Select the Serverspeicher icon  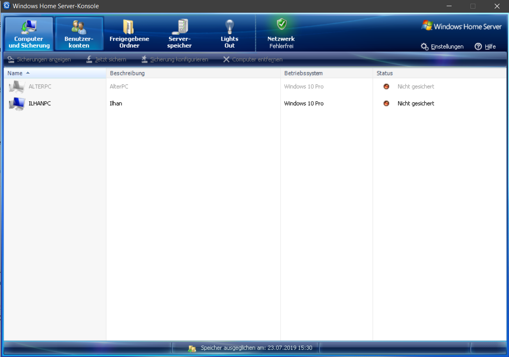180,27
